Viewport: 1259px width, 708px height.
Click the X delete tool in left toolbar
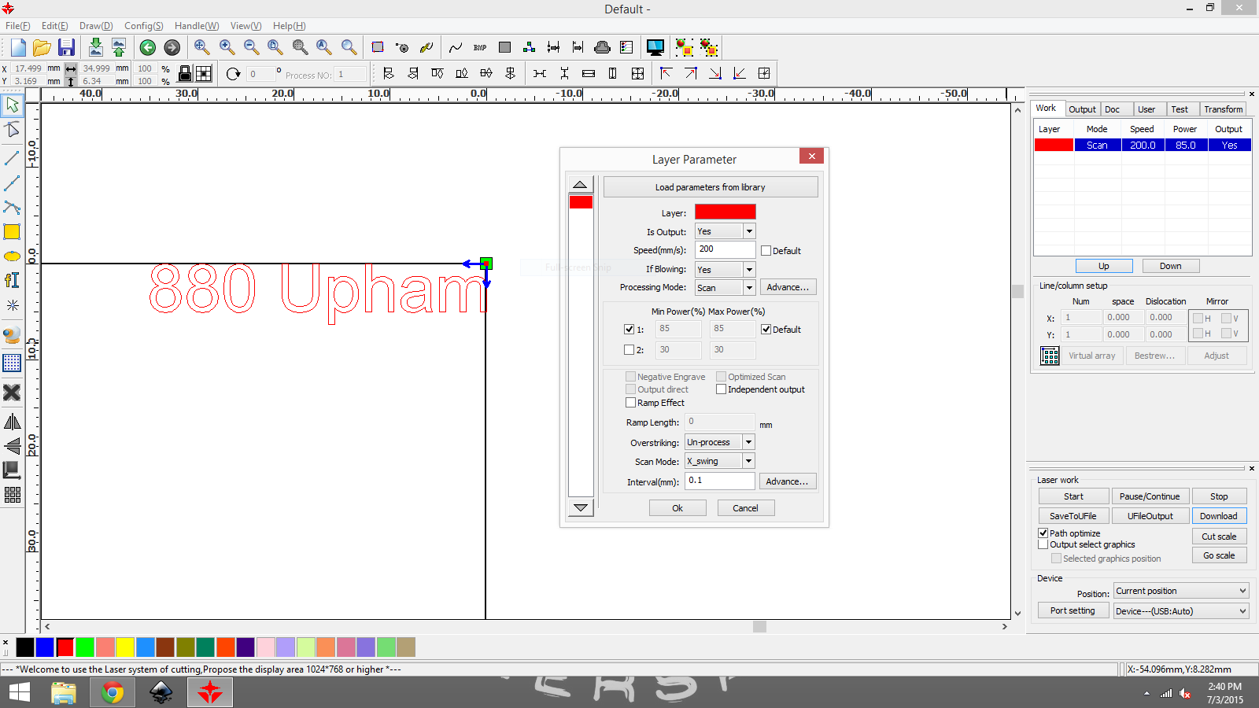click(x=13, y=392)
